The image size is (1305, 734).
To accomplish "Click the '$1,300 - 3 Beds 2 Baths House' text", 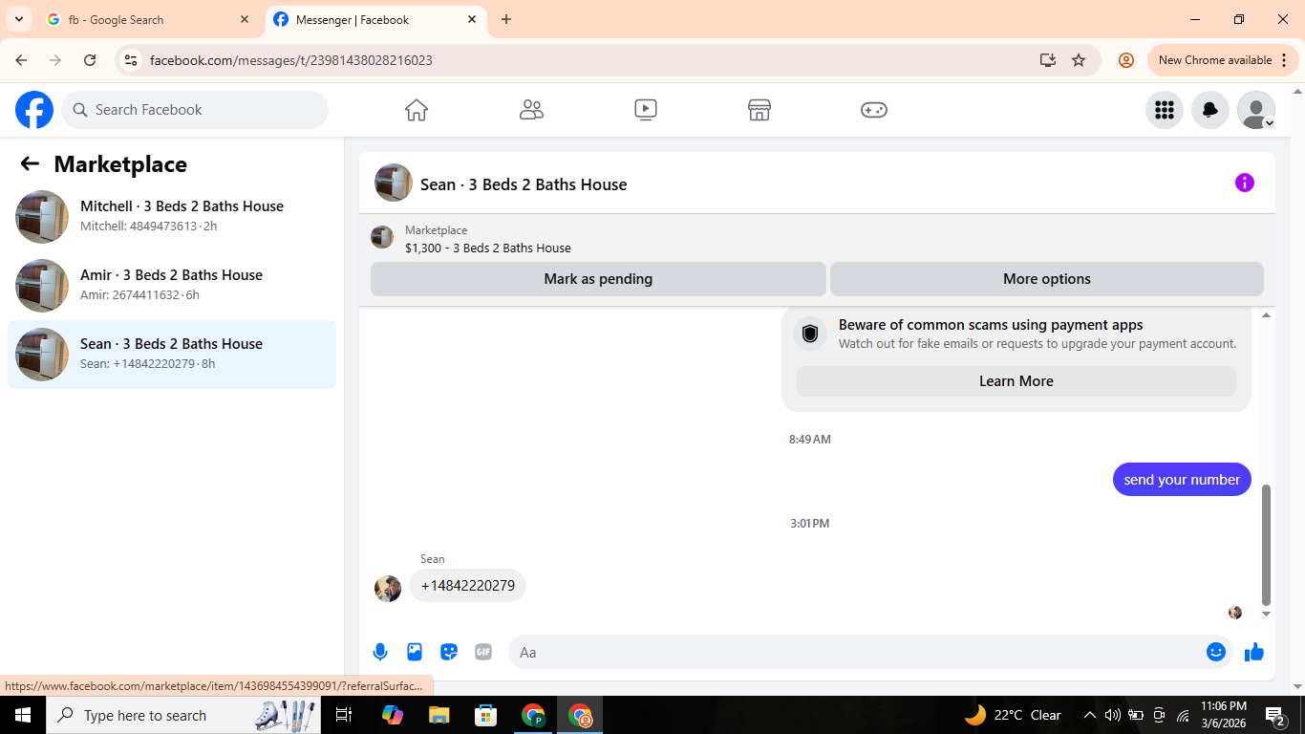I will tap(488, 248).
